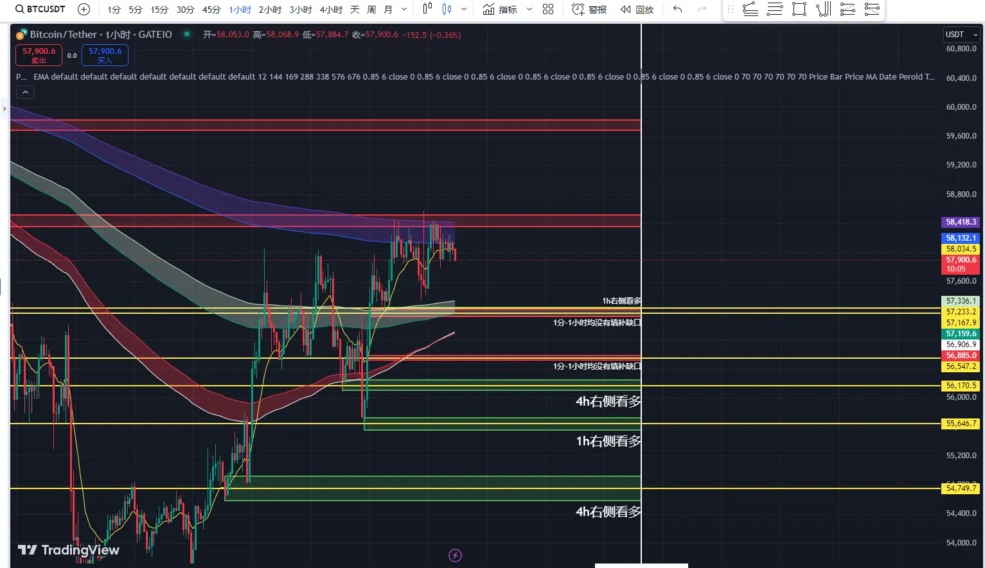Screen dimensions: 985x568
Task: Click the 58,034.5 yellow price label
Action: [x=961, y=249]
